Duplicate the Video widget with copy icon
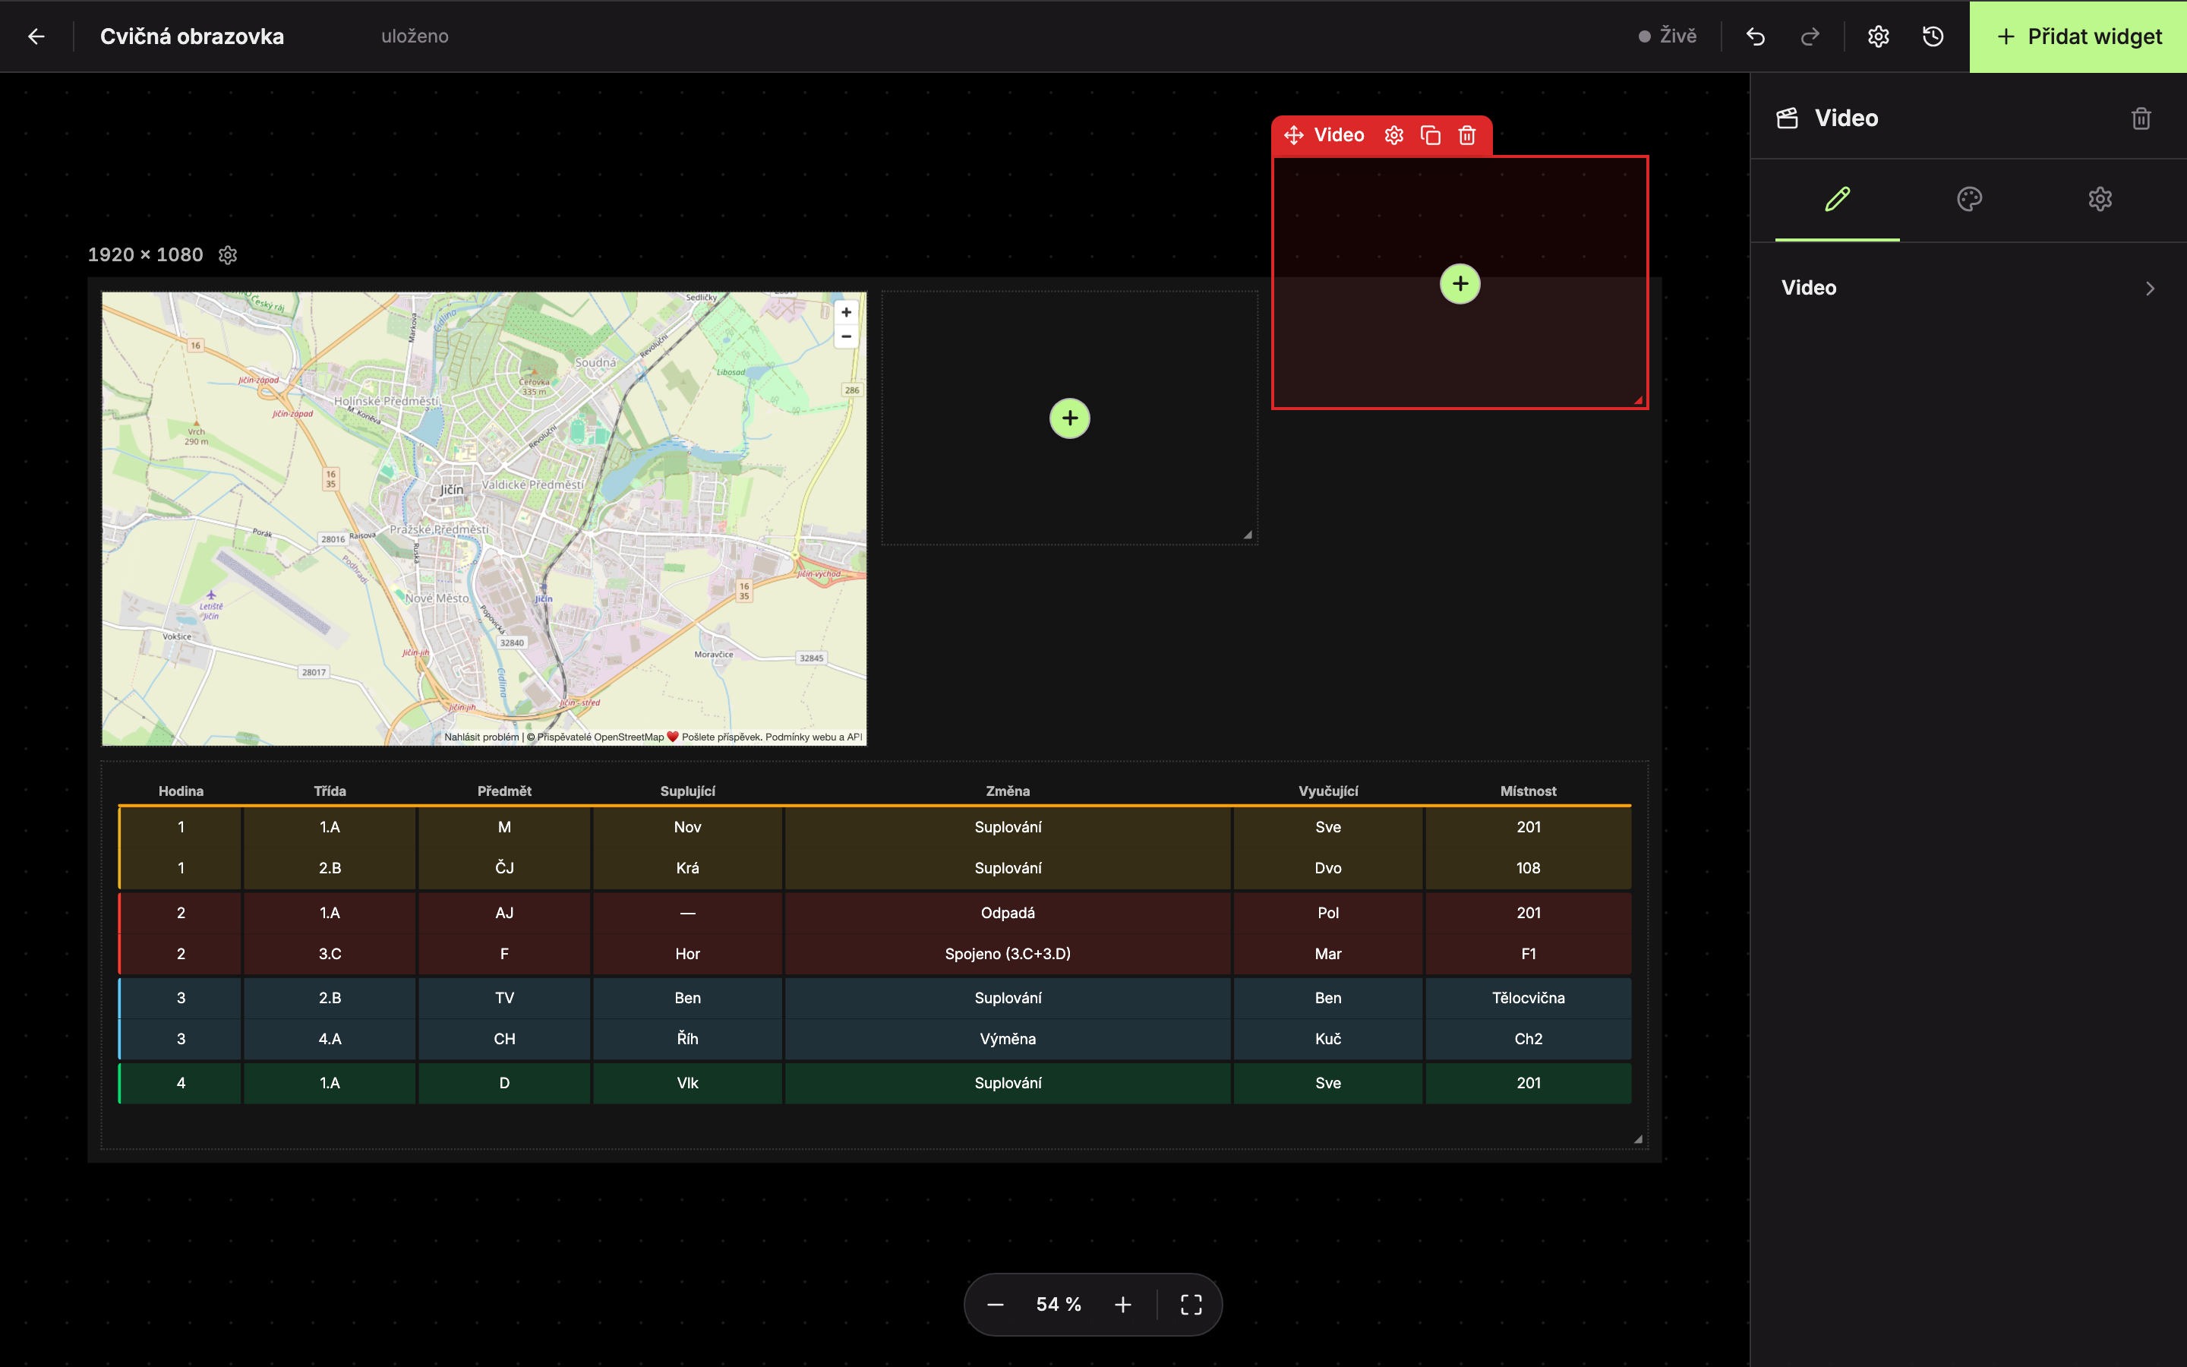This screenshot has width=2187, height=1367. pyautogui.click(x=1431, y=136)
